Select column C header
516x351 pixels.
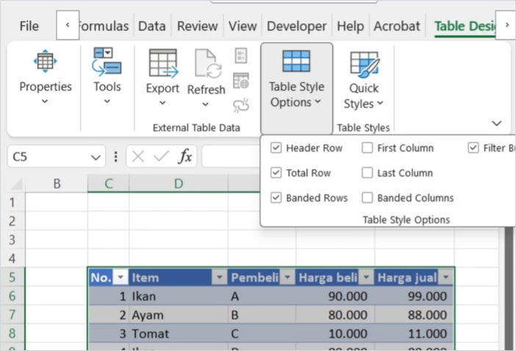click(108, 183)
